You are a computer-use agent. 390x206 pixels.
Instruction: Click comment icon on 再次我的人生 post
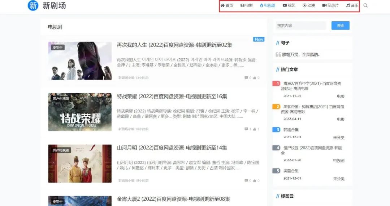coord(246,78)
